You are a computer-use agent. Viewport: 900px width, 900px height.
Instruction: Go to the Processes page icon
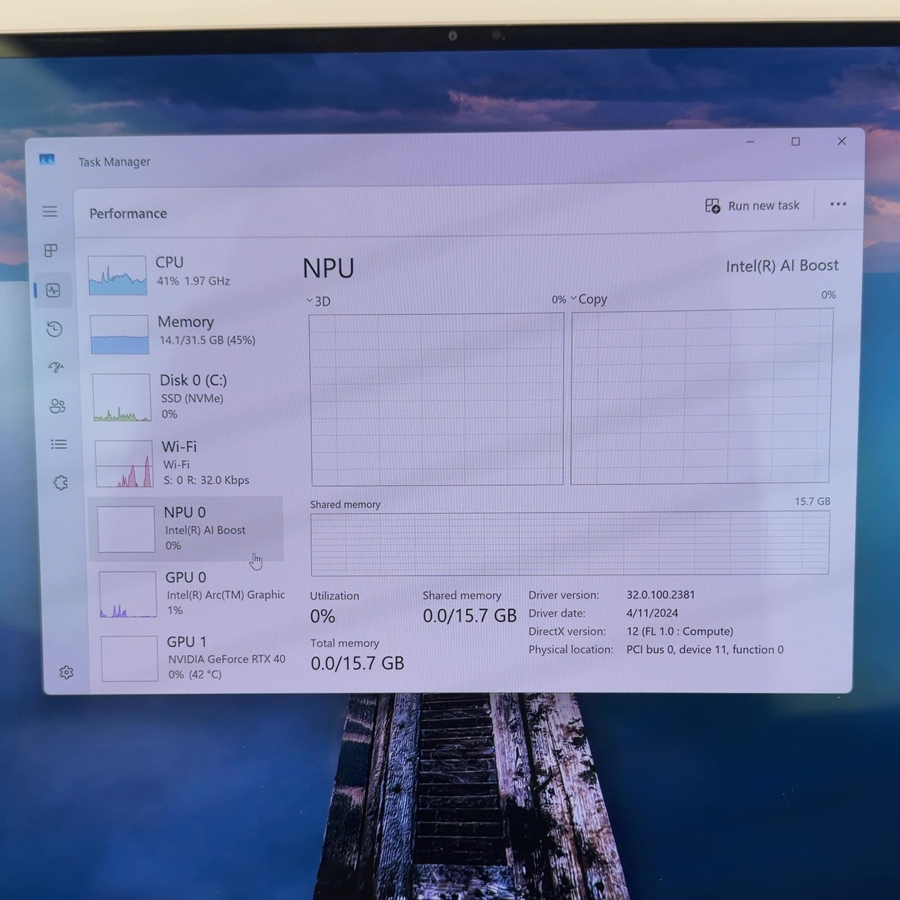(x=51, y=250)
